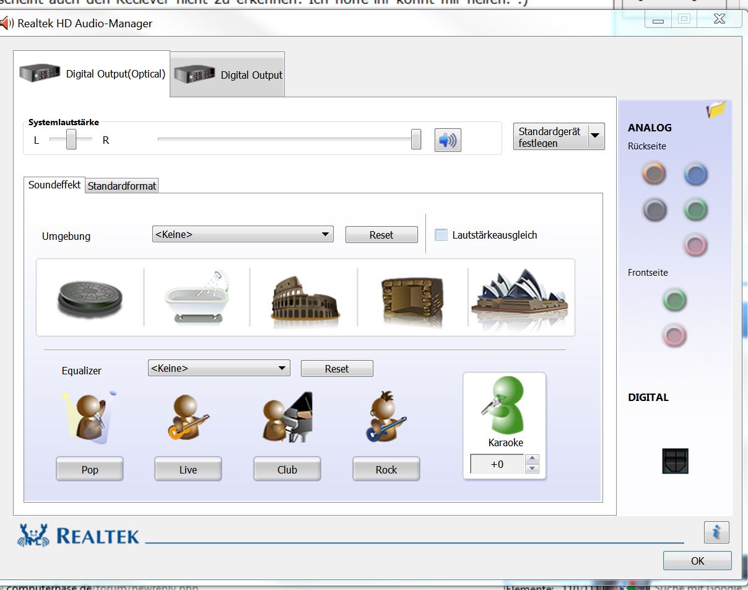Apply the Rock equalizer button

(x=386, y=469)
